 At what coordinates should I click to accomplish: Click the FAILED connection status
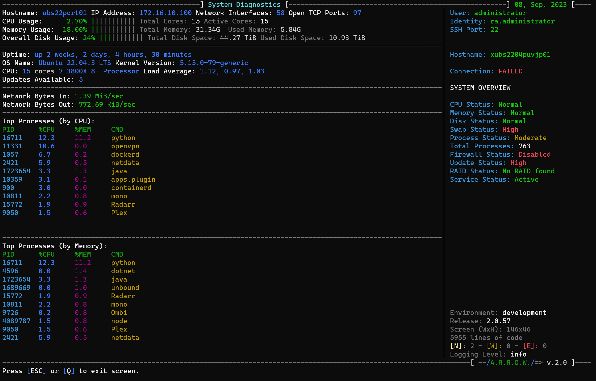click(510, 71)
